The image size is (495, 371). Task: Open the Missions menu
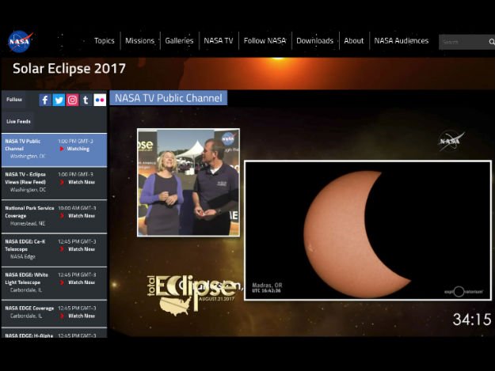click(x=140, y=40)
